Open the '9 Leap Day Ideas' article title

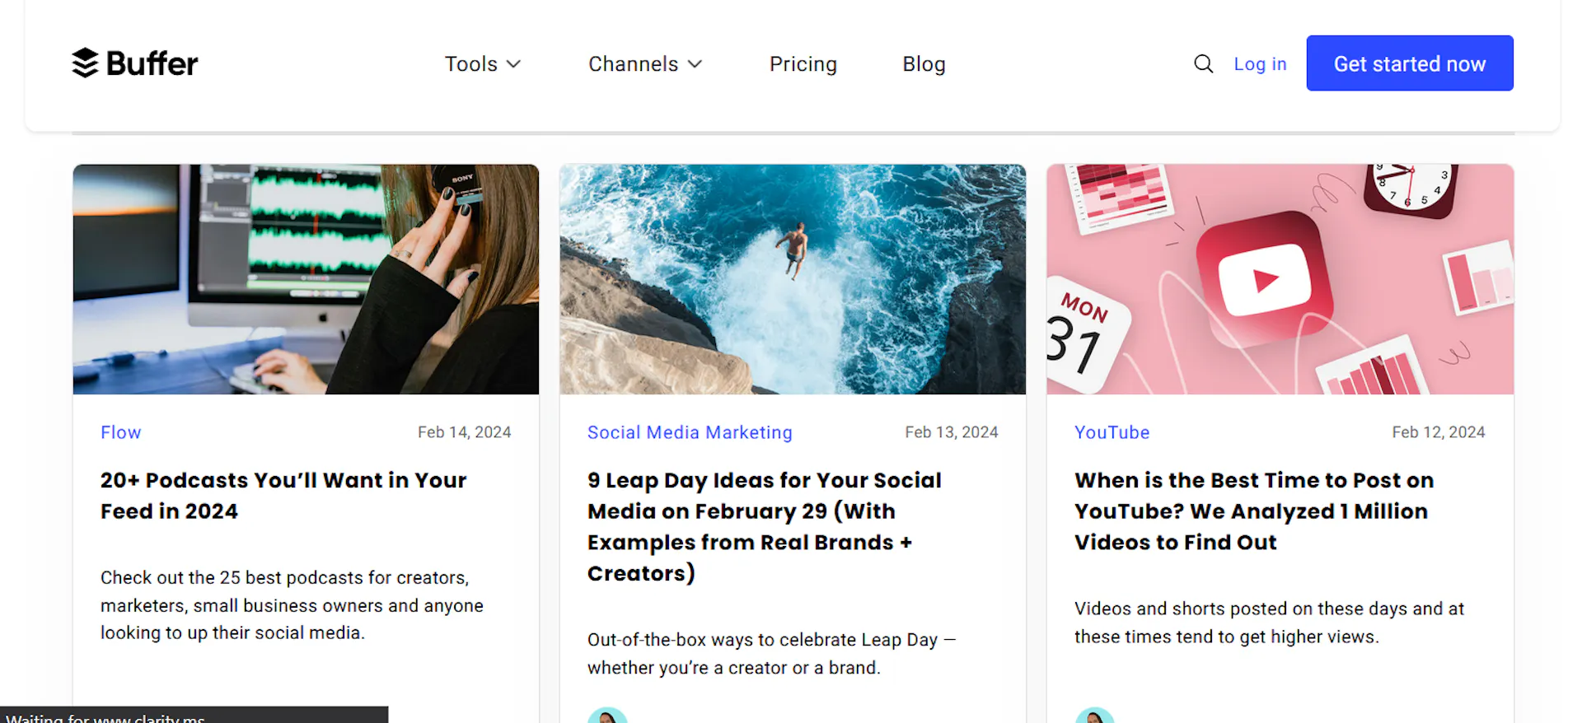(x=765, y=527)
